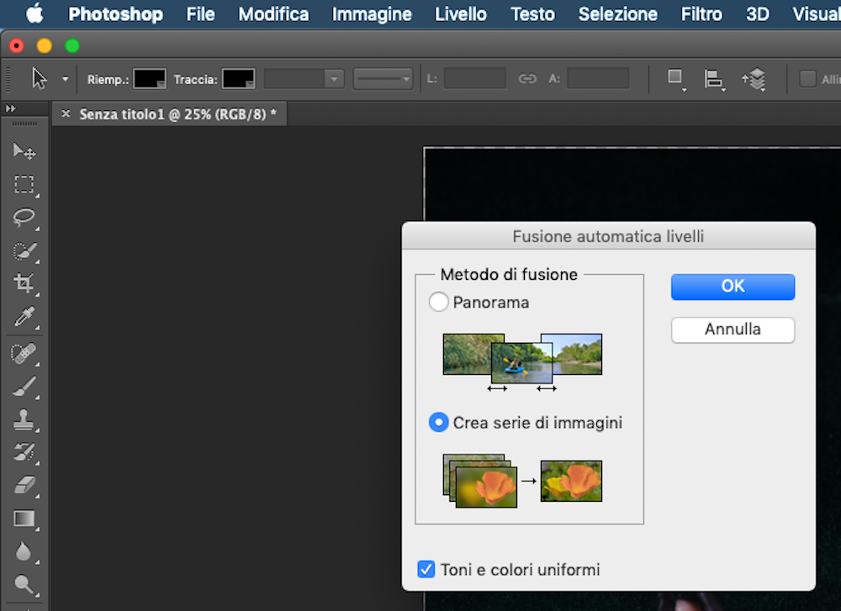Toggle the Allinea checkbox in options bar
The width and height of the screenshot is (841, 611).
point(807,79)
